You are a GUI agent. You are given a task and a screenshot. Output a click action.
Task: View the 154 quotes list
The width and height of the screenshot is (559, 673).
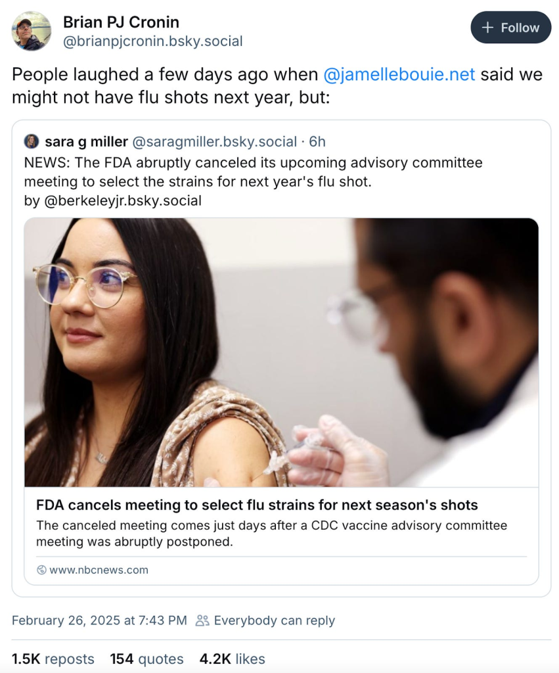coord(146,659)
